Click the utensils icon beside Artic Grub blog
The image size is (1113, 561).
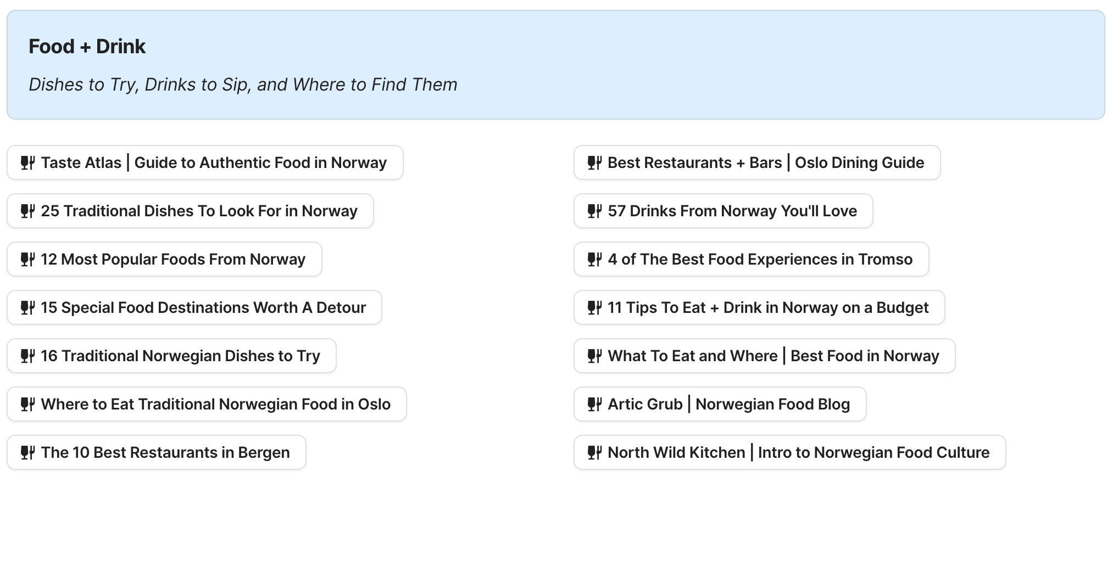click(x=595, y=404)
